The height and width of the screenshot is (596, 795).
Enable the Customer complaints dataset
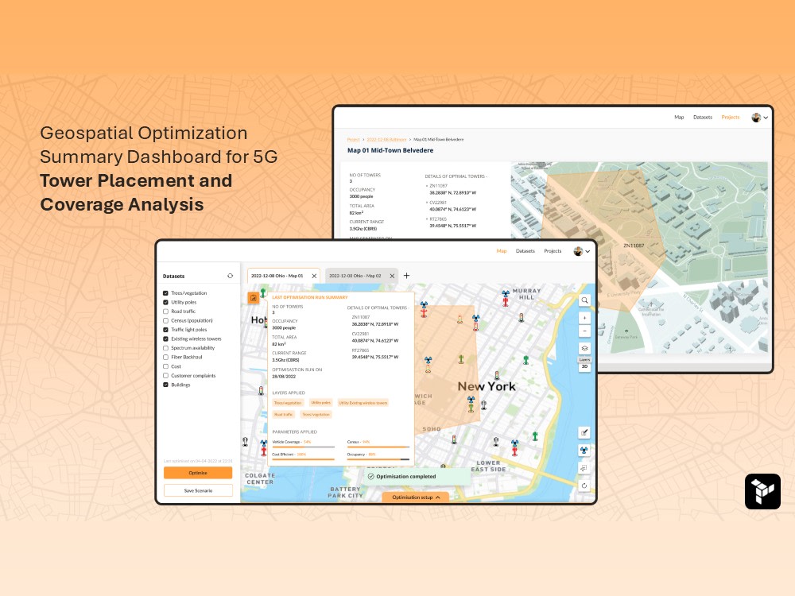166,376
